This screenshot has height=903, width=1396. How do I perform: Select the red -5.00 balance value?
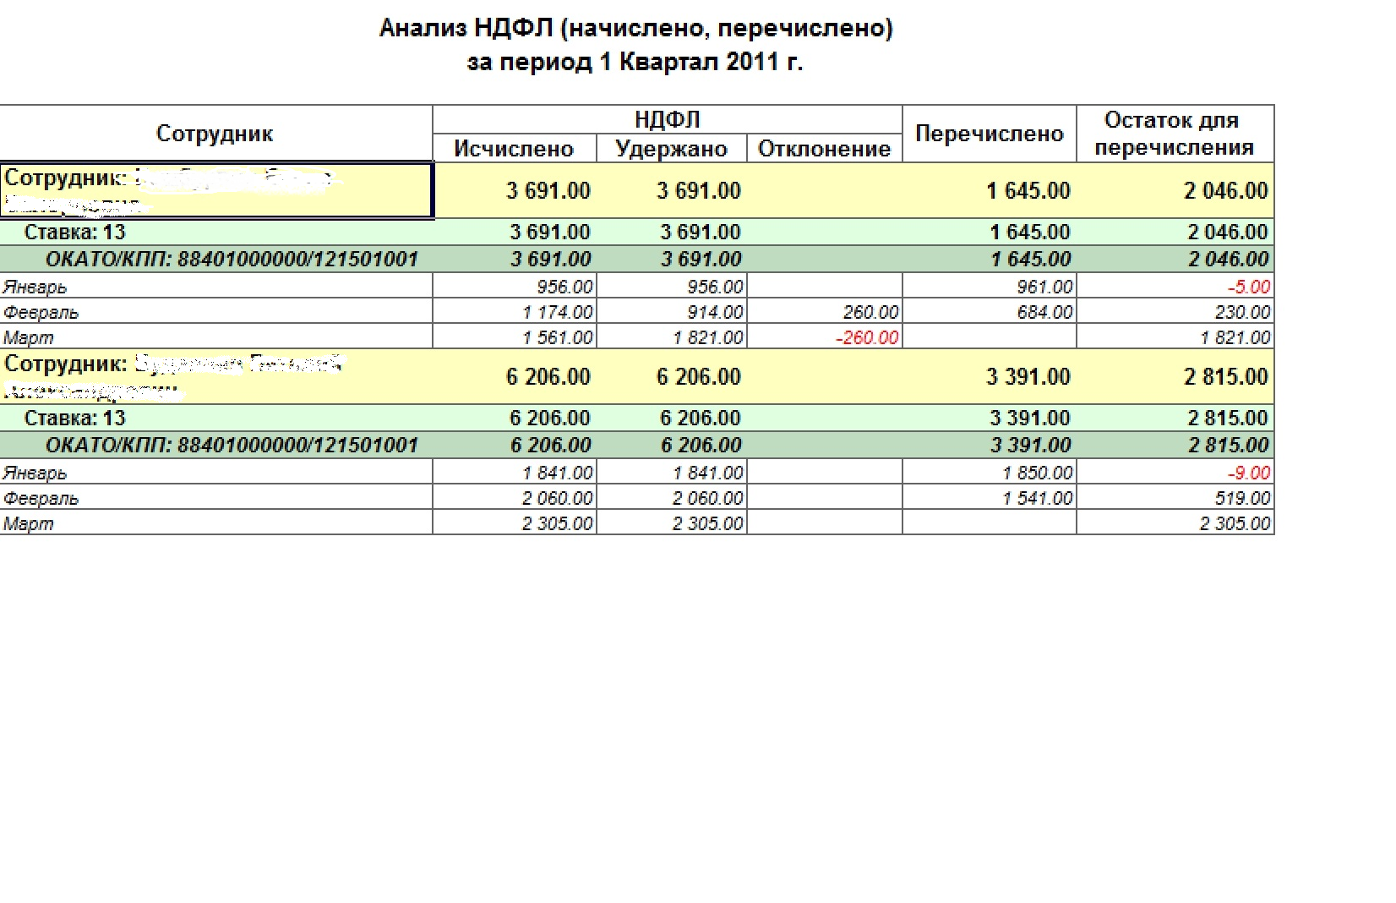(1249, 286)
